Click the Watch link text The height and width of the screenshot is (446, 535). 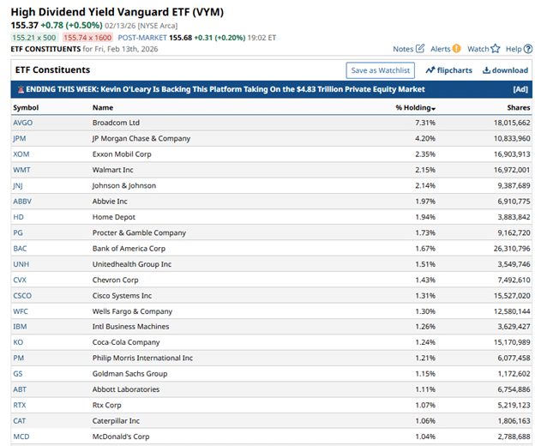pyautogui.click(x=478, y=49)
